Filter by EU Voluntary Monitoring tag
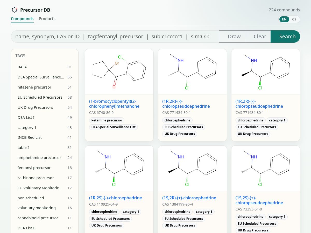The height and width of the screenshot is (233, 311). pos(45,188)
